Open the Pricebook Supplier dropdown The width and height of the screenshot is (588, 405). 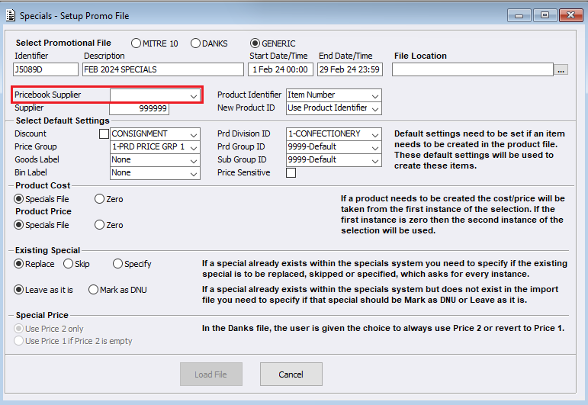[155, 95]
